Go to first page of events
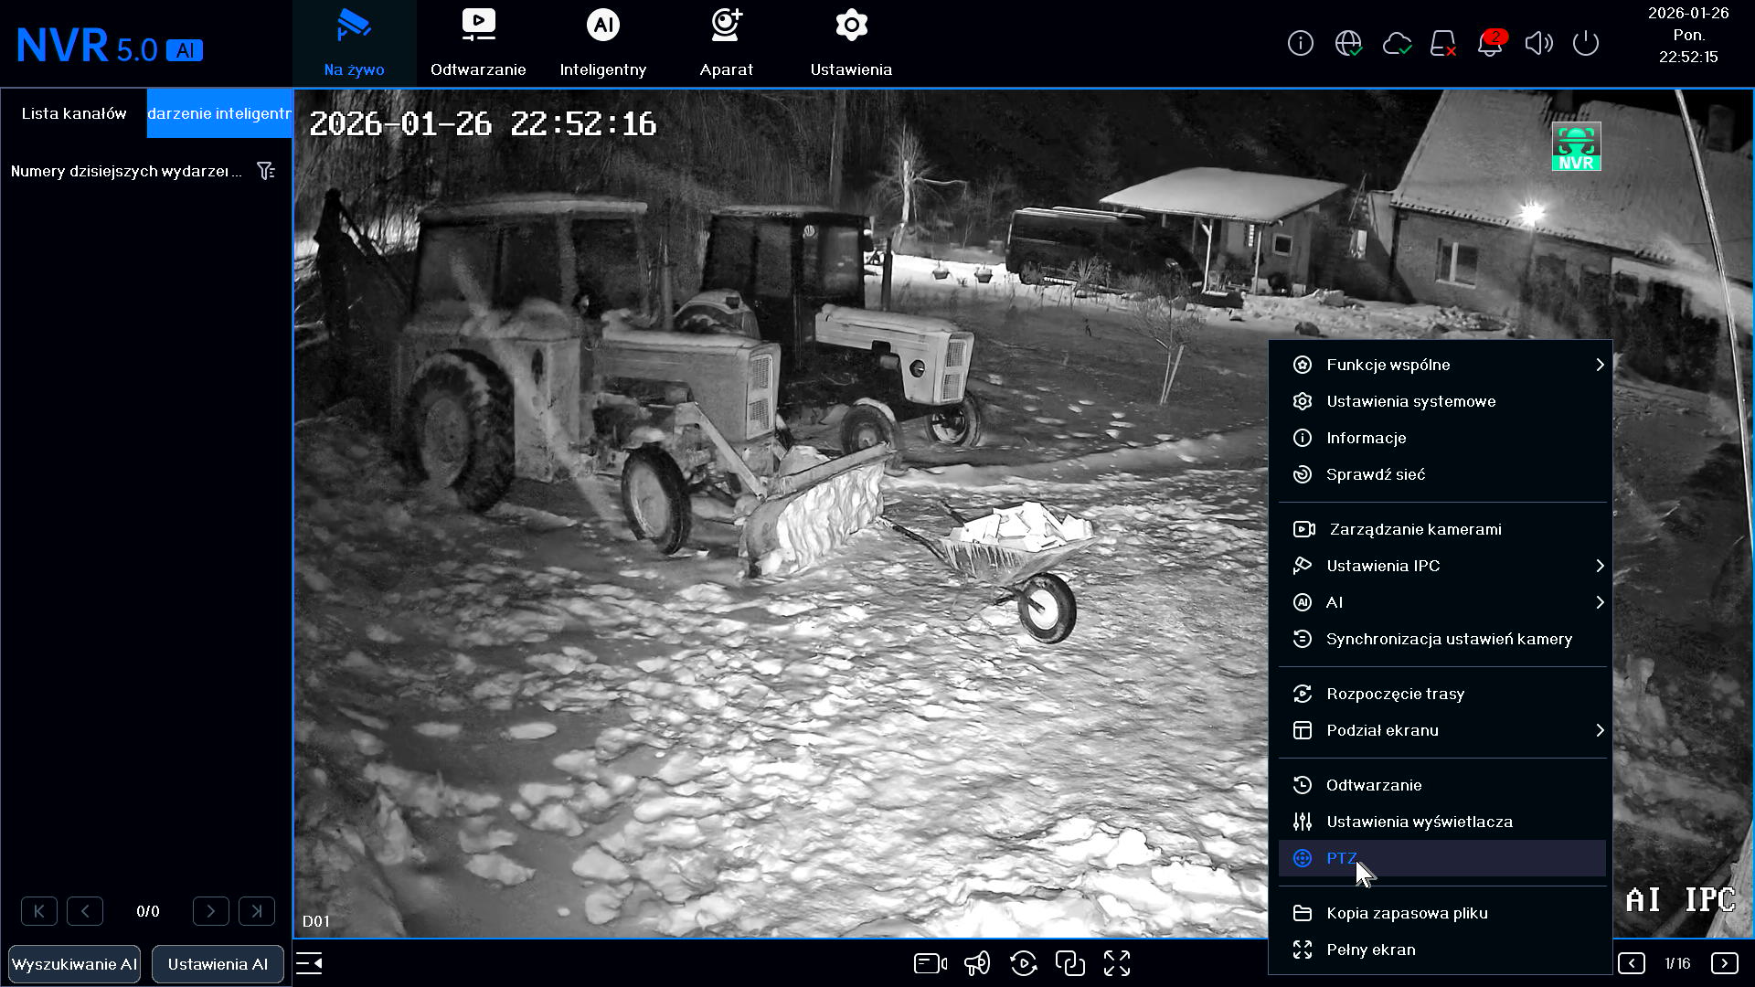 pyautogui.click(x=39, y=911)
